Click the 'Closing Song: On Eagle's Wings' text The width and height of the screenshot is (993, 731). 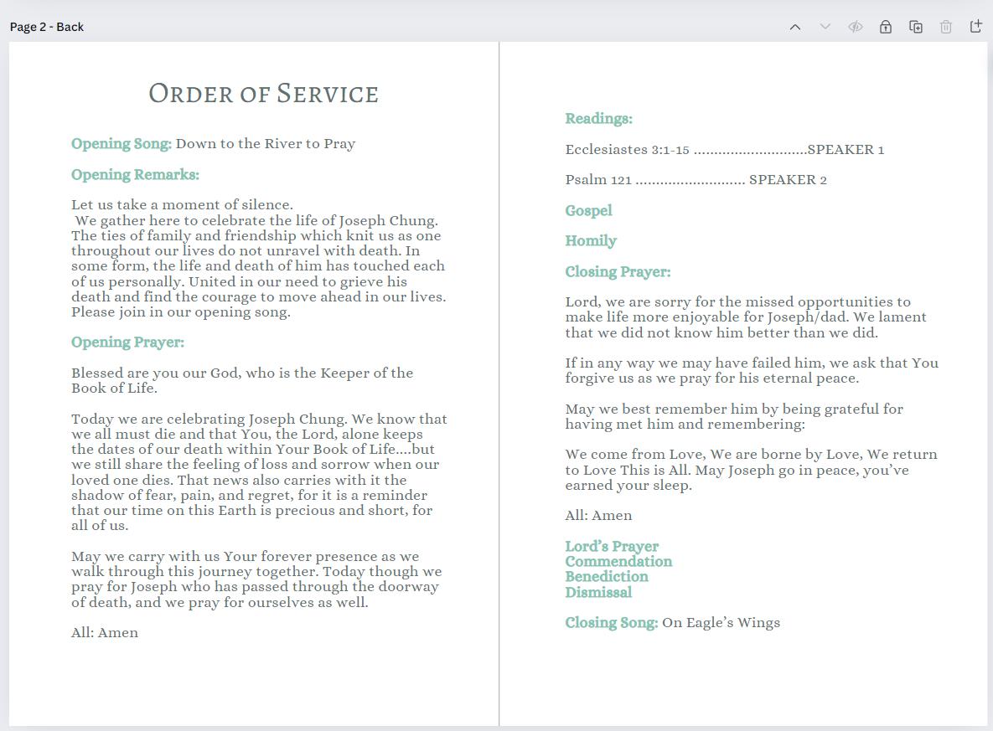pyautogui.click(x=672, y=622)
